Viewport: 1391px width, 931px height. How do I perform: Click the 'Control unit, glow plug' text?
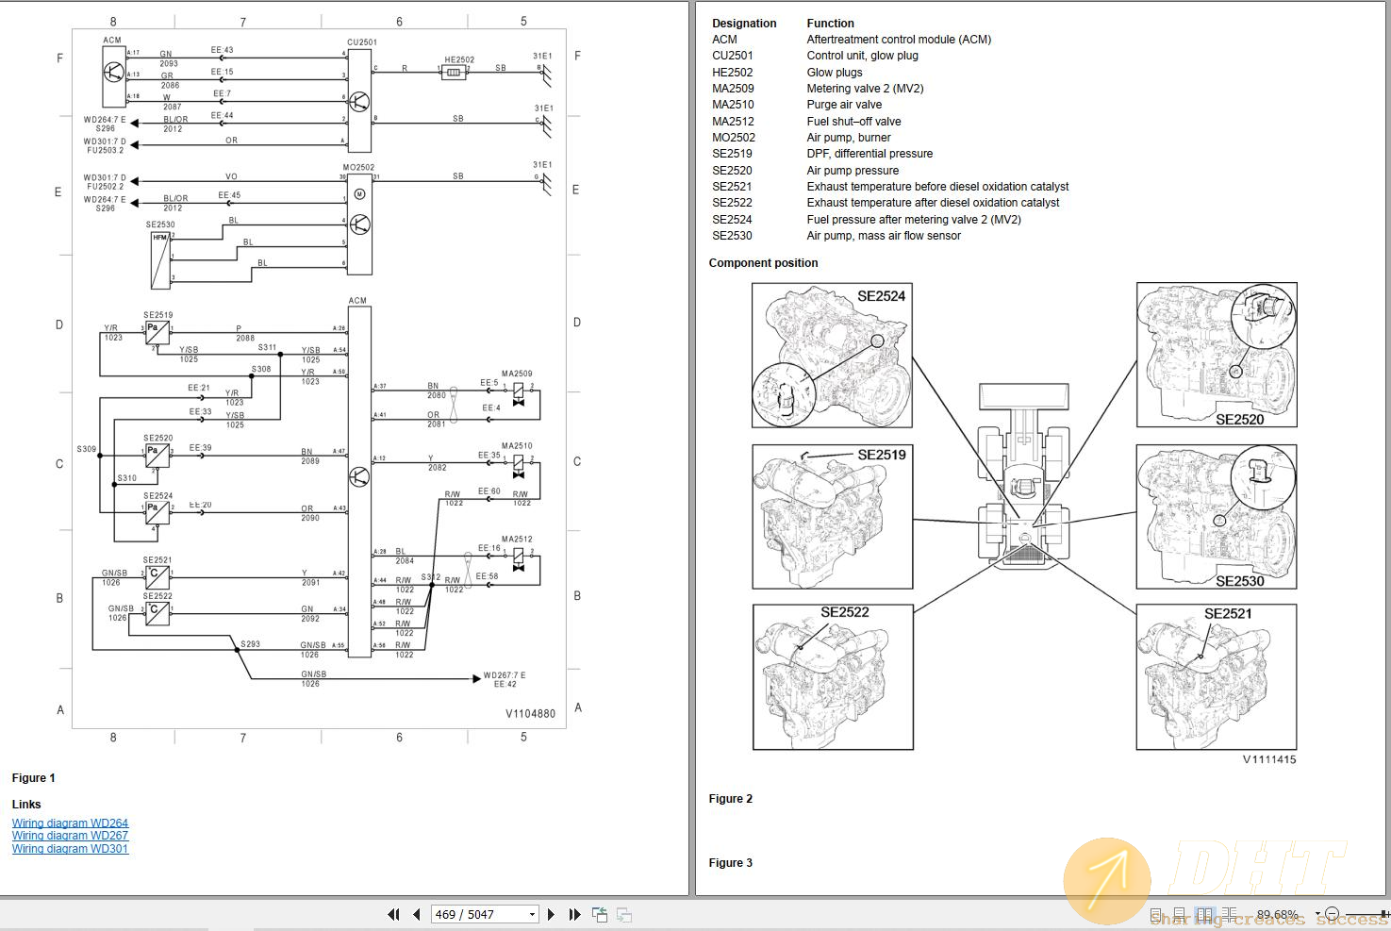862,56
